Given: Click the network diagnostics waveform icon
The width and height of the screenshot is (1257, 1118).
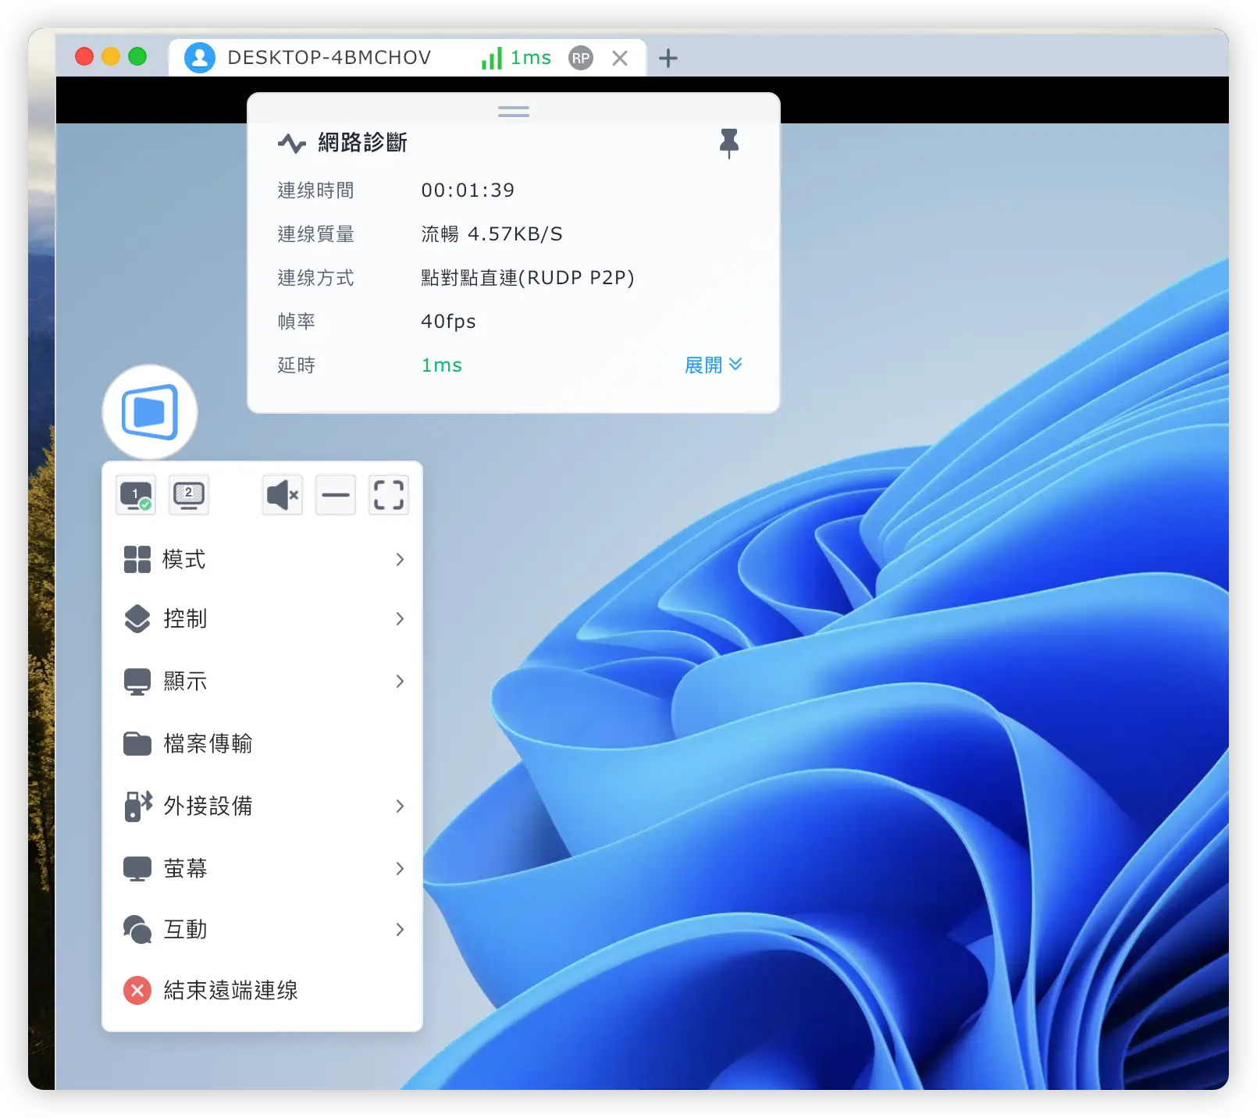Looking at the screenshot, I should point(292,143).
